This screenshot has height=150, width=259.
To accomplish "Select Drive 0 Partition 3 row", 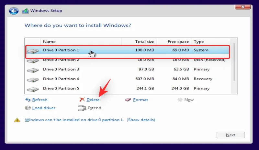I will coord(127,69).
